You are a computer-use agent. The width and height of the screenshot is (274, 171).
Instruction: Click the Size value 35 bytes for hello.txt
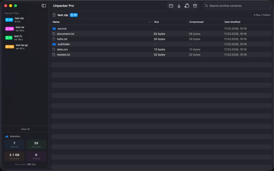159,39
